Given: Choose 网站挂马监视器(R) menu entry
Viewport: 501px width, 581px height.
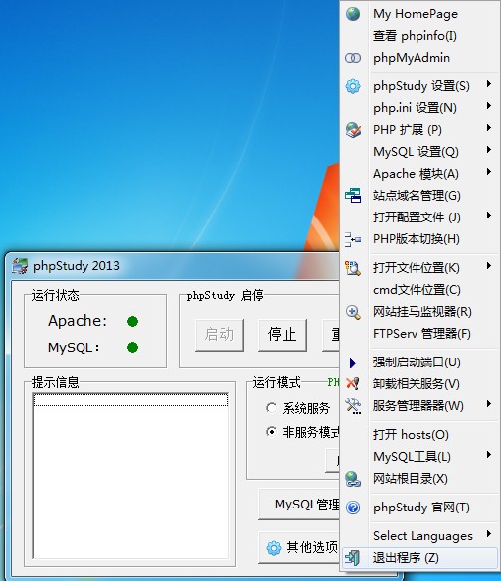Looking at the screenshot, I should (x=419, y=312).
